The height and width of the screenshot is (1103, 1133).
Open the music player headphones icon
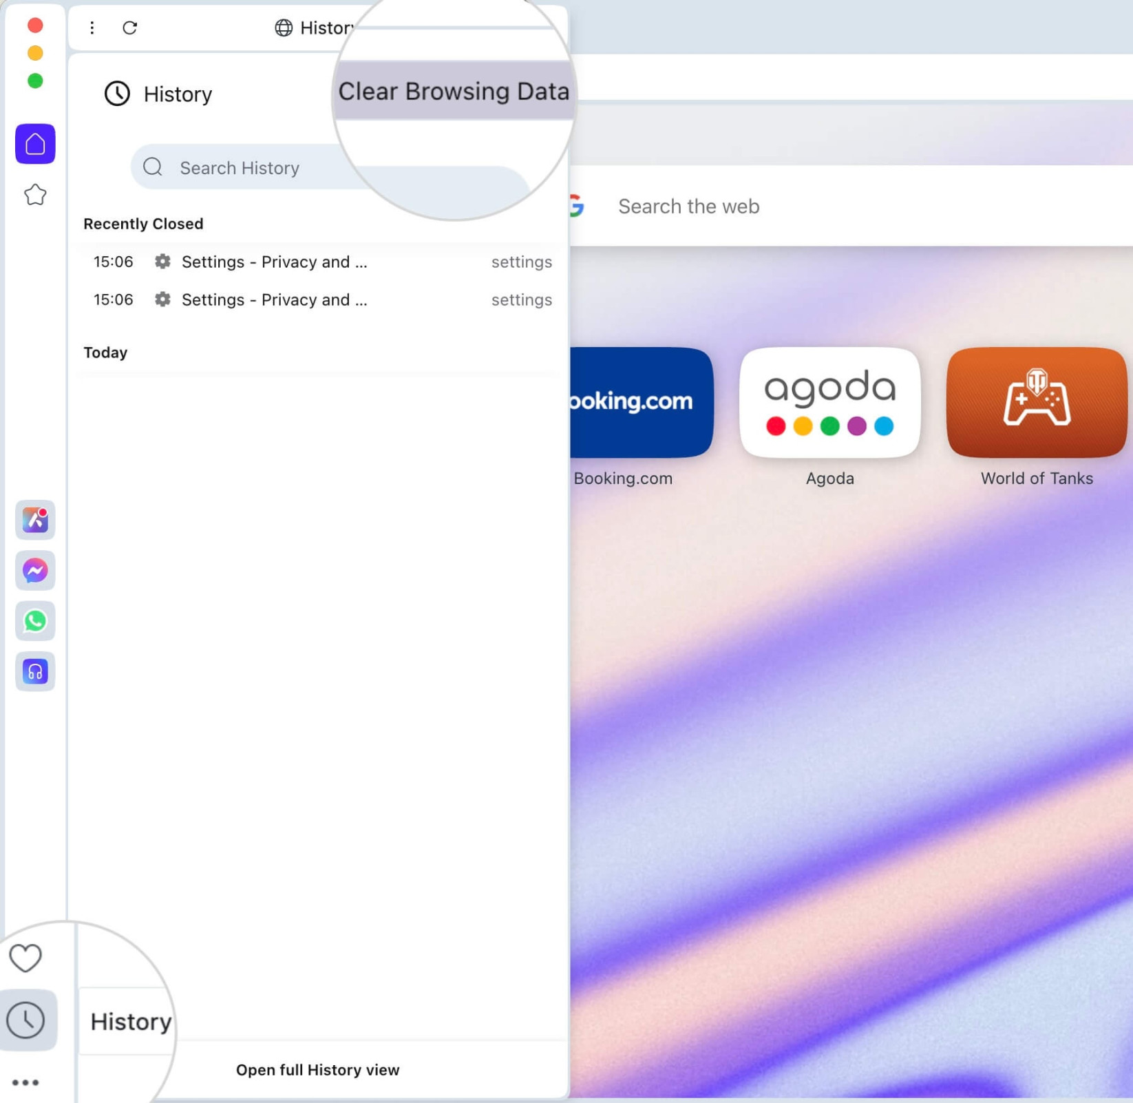[35, 671]
